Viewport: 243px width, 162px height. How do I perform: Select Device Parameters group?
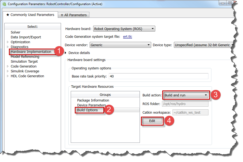(92, 105)
